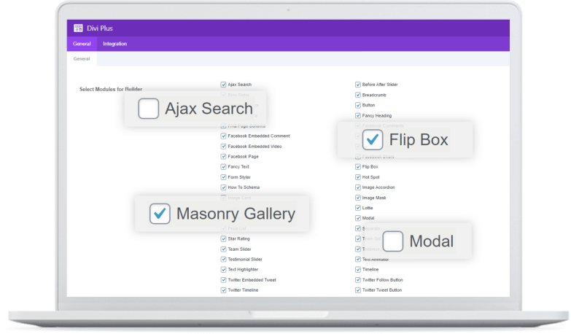Image resolution: width=571 pixels, height=334 pixels.
Task: Disable the Team Slider module
Action: click(223, 249)
